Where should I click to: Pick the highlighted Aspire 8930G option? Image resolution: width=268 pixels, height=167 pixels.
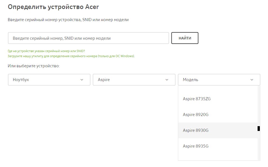point(196,130)
